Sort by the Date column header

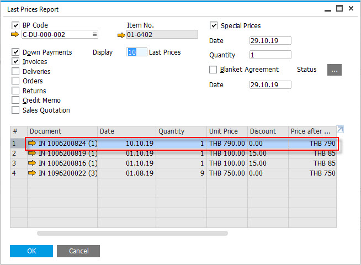pyautogui.click(x=126, y=131)
